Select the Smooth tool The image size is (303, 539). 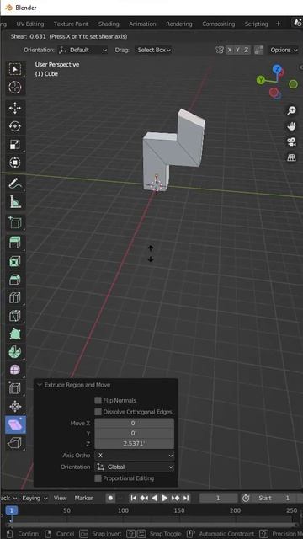click(15, 370)
